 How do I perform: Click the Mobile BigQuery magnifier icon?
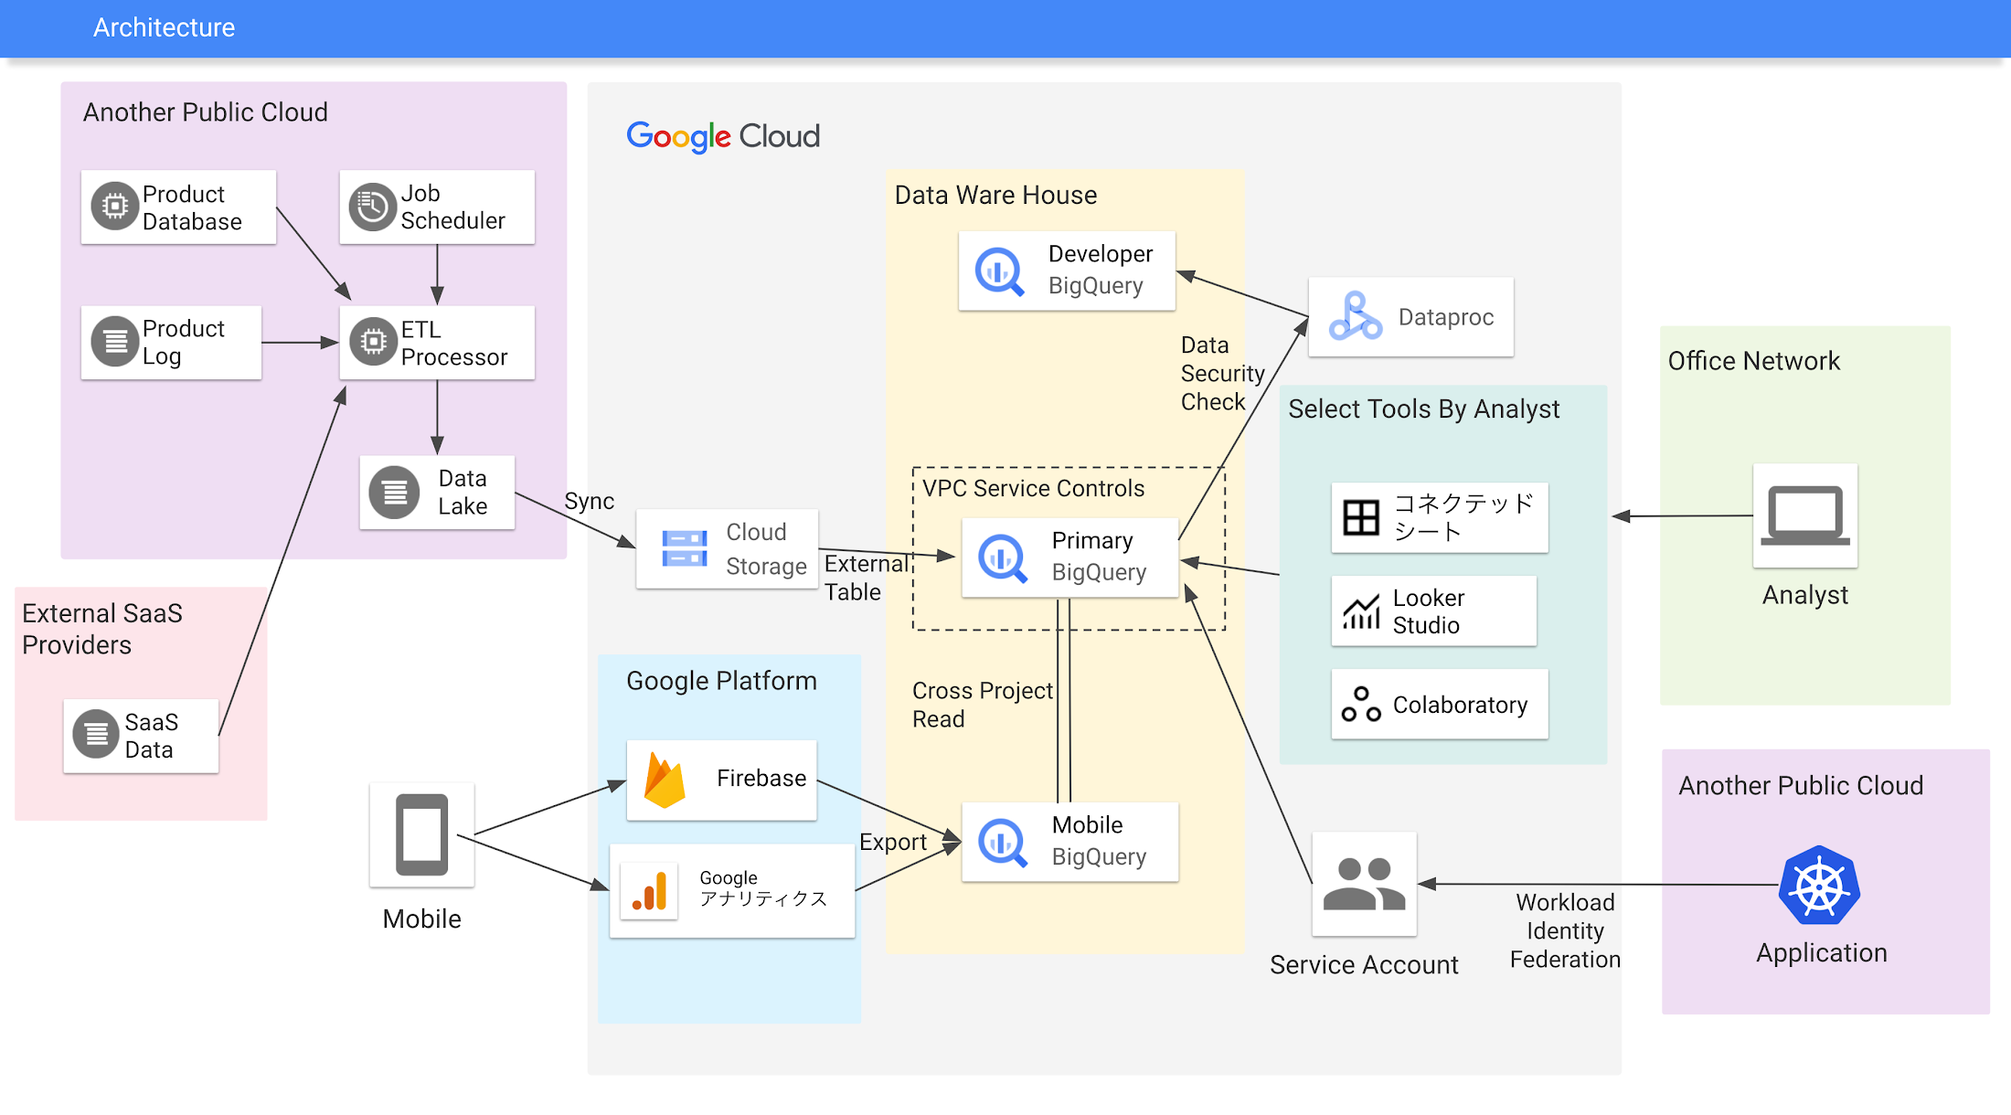pos(1003,842)
